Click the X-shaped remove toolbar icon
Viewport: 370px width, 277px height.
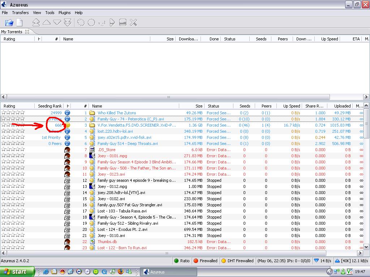[x=133, y=23]
